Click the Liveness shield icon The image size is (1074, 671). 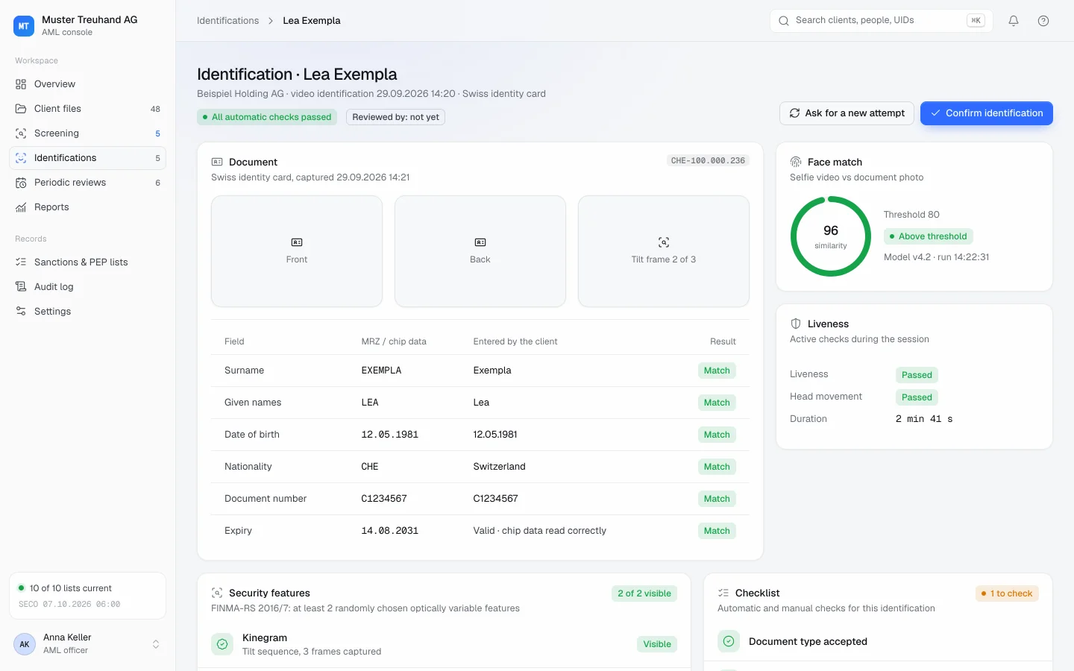click(x=796, y=324)
